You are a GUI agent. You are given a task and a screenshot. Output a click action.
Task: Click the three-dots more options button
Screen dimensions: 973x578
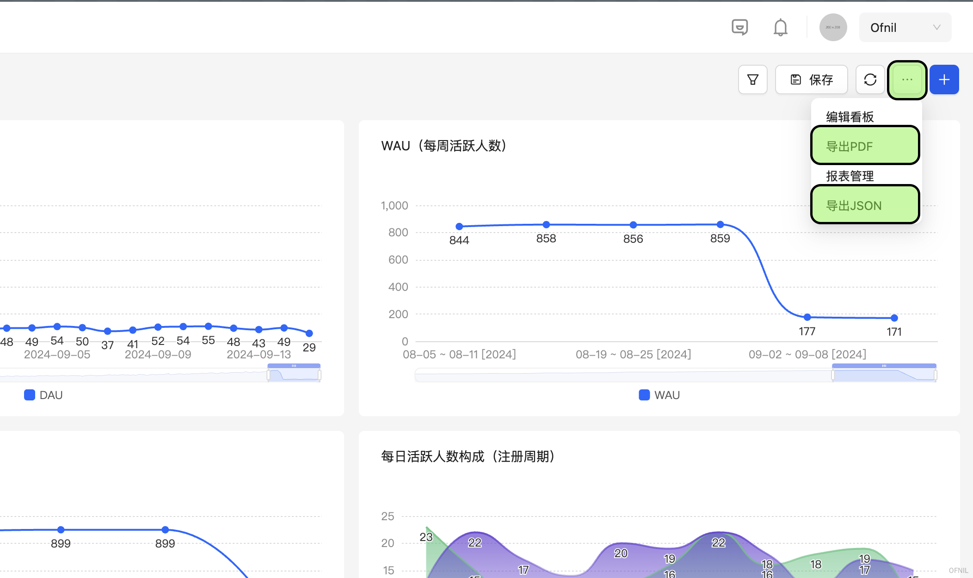pyautogui.click(x=907, y=80)
